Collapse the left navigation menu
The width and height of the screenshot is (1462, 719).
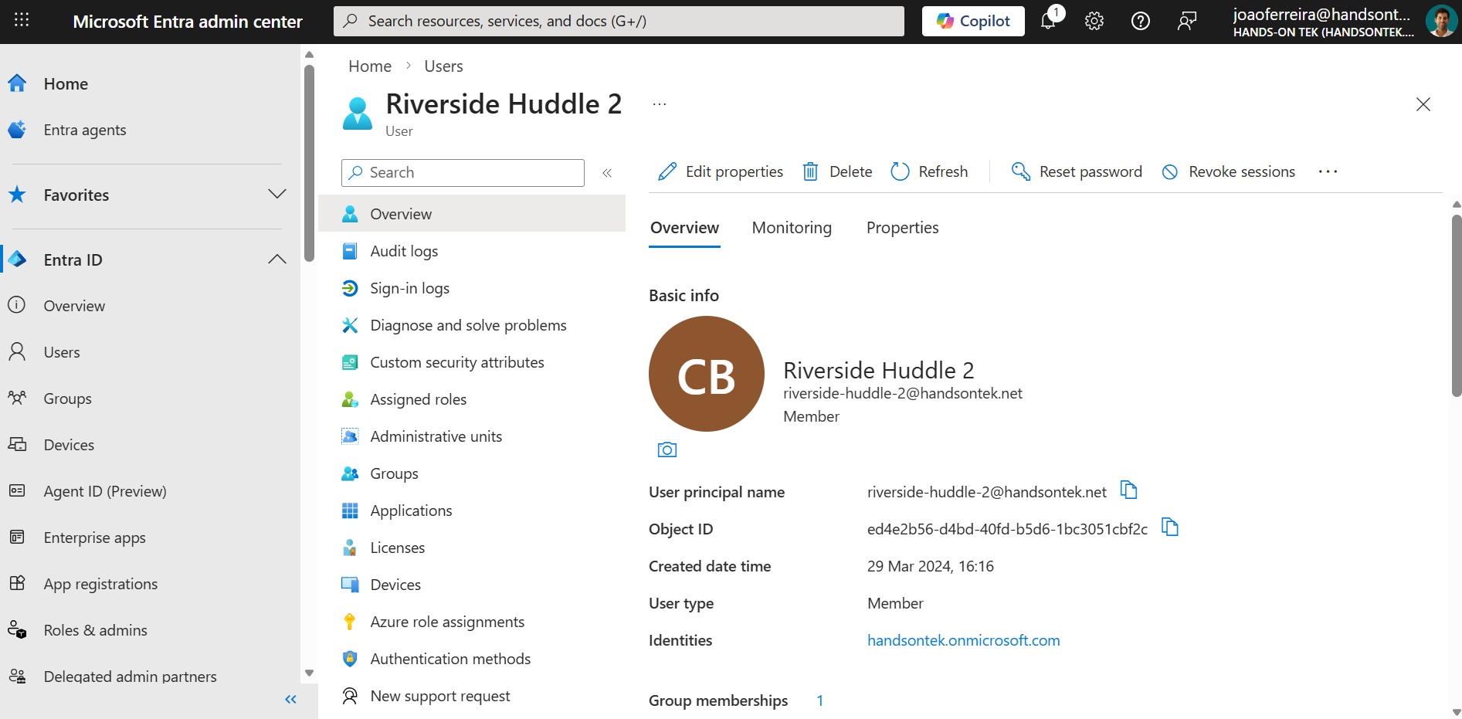(x=291, y=699)
